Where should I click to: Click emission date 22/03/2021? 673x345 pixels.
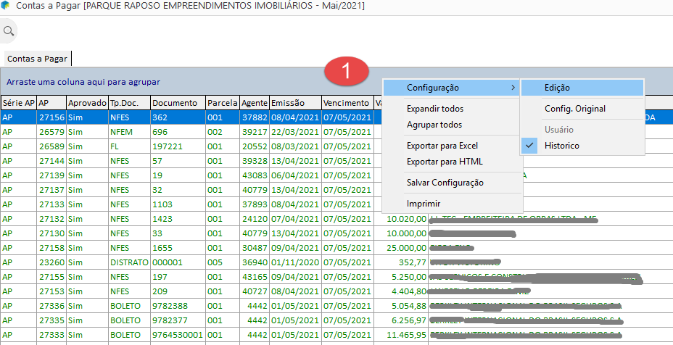[x=296, y=132]
